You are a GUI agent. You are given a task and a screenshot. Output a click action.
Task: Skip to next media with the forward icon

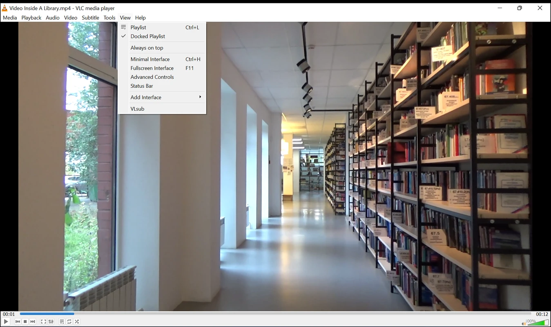33,322
